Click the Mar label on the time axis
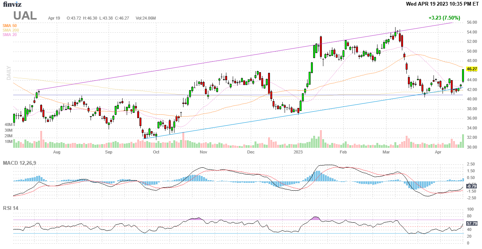 tap(386, 152)
